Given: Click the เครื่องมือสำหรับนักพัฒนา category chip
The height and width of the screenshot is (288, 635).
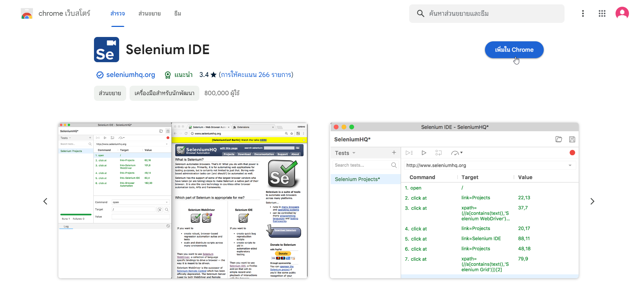Looking at the screenshot, I should [x=164, y=93].
